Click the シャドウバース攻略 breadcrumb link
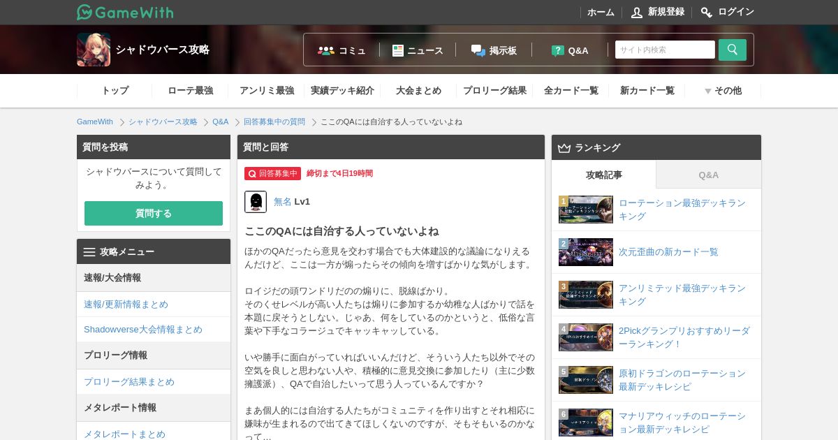Image resolution: width=838 pixels, height=440 pixels. [x=163, y=122]
